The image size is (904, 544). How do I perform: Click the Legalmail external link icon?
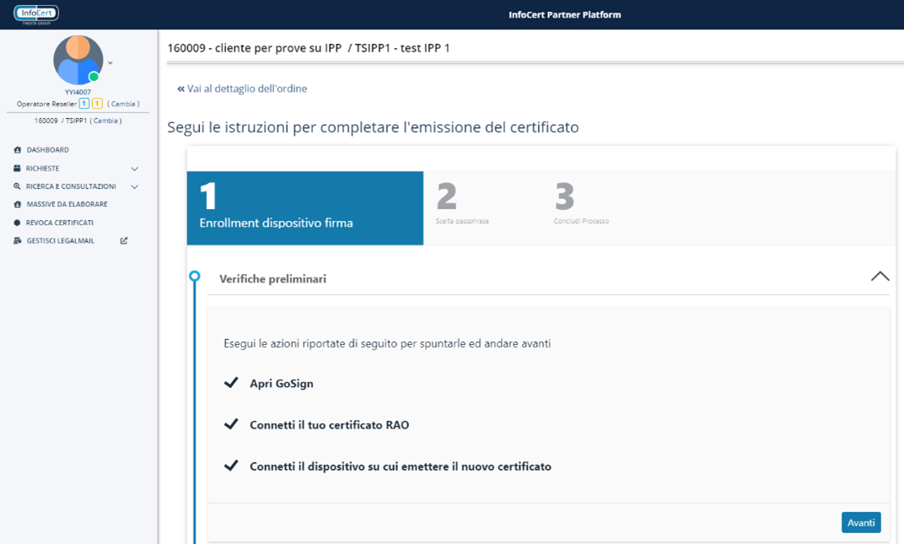(x=123, y=240)
